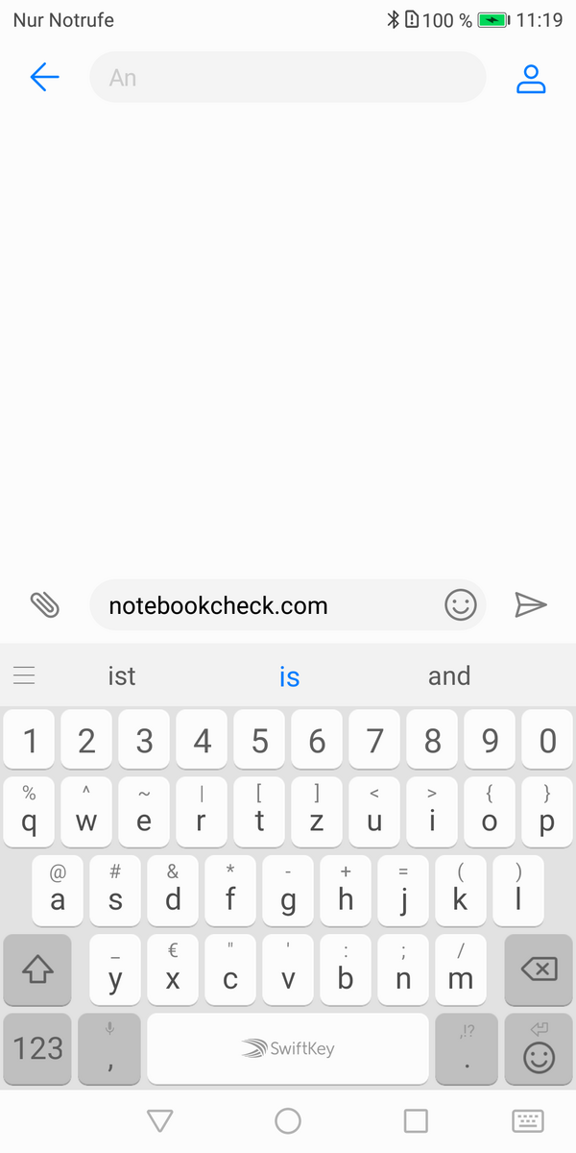Choose the blue 'is' suggestion

289,676
